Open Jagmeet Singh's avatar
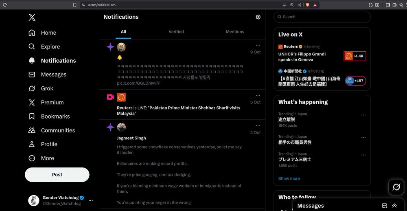Image resolution: width=407 pixels, height=211 pixels. [x=121, y=127]
